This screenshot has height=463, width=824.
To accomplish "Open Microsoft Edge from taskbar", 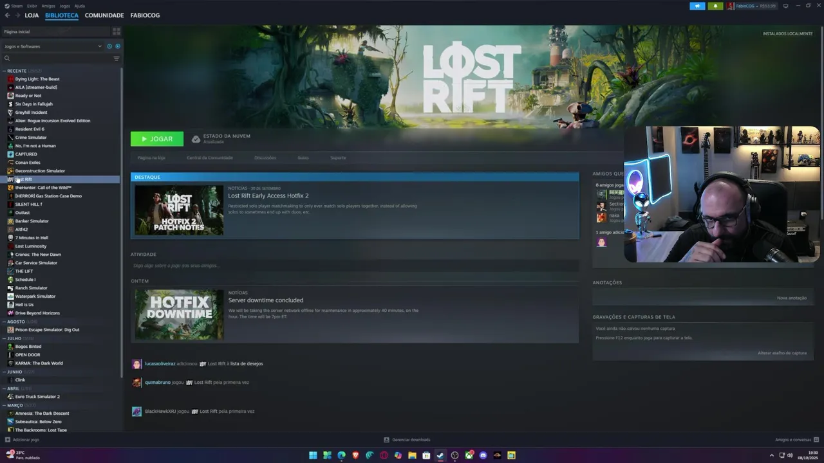I will click(341, 455).
